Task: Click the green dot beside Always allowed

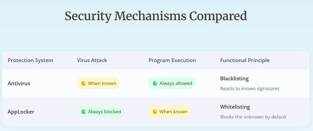Action: coord(155,83)
